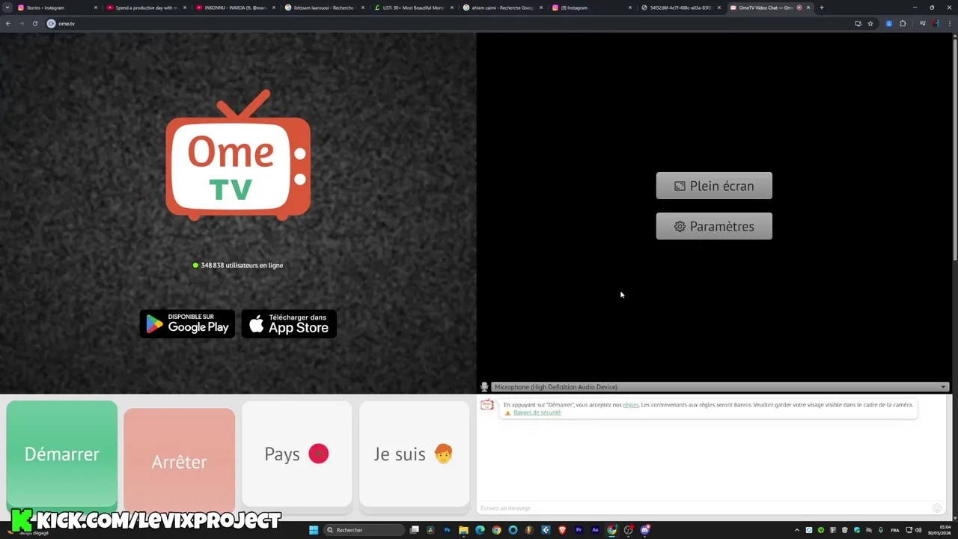Click the taskbar Rechercher search box
Image resolution: width=958 pixels, height=539 pixels.
[364, 530]
